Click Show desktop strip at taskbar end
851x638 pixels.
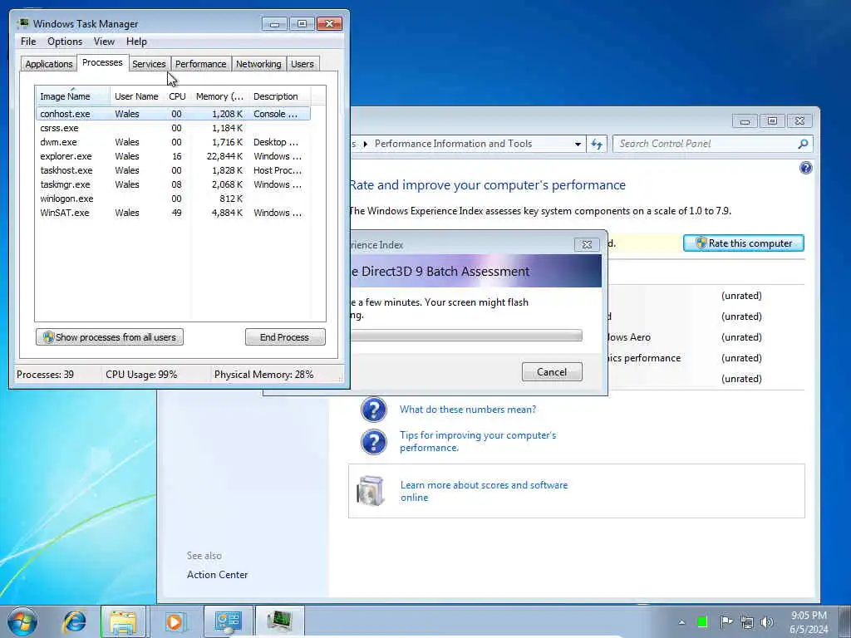pos(845,622)
